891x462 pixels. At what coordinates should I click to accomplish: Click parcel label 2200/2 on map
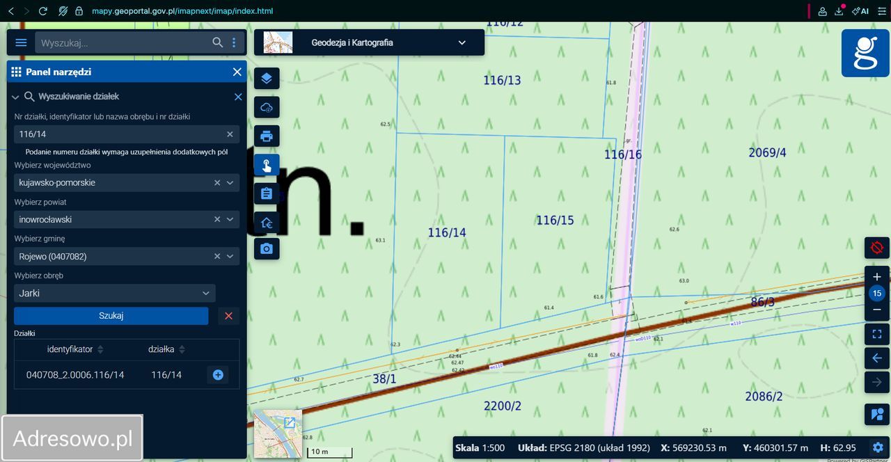click(502, 406)
